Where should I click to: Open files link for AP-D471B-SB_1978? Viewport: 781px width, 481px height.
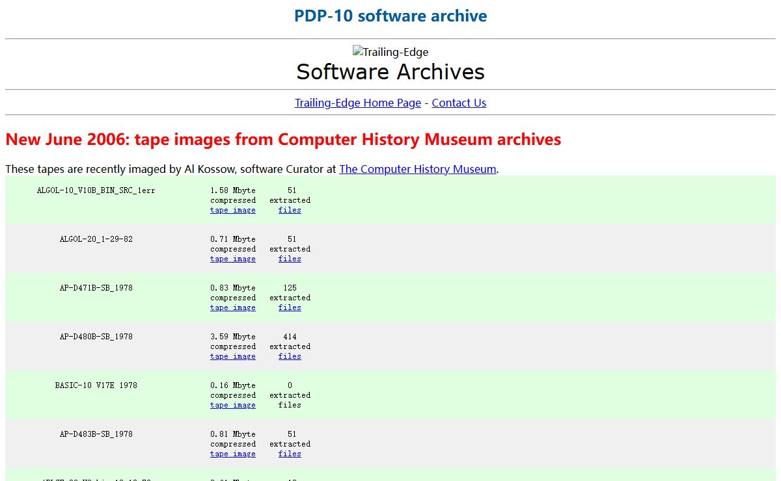pos(290,307)
